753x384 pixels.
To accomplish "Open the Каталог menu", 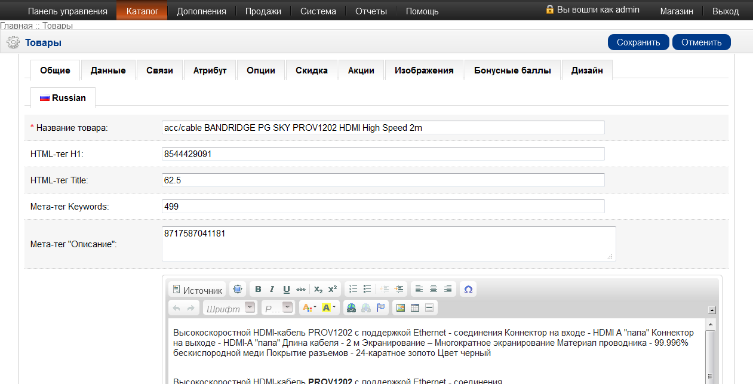I will [142, 11].
